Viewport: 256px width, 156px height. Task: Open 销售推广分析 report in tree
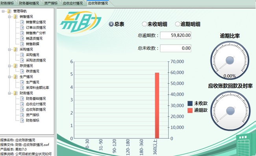36,33
